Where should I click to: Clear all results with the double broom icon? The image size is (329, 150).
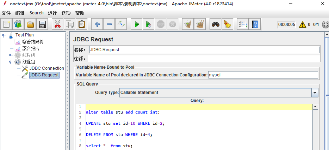coord(200,24)
